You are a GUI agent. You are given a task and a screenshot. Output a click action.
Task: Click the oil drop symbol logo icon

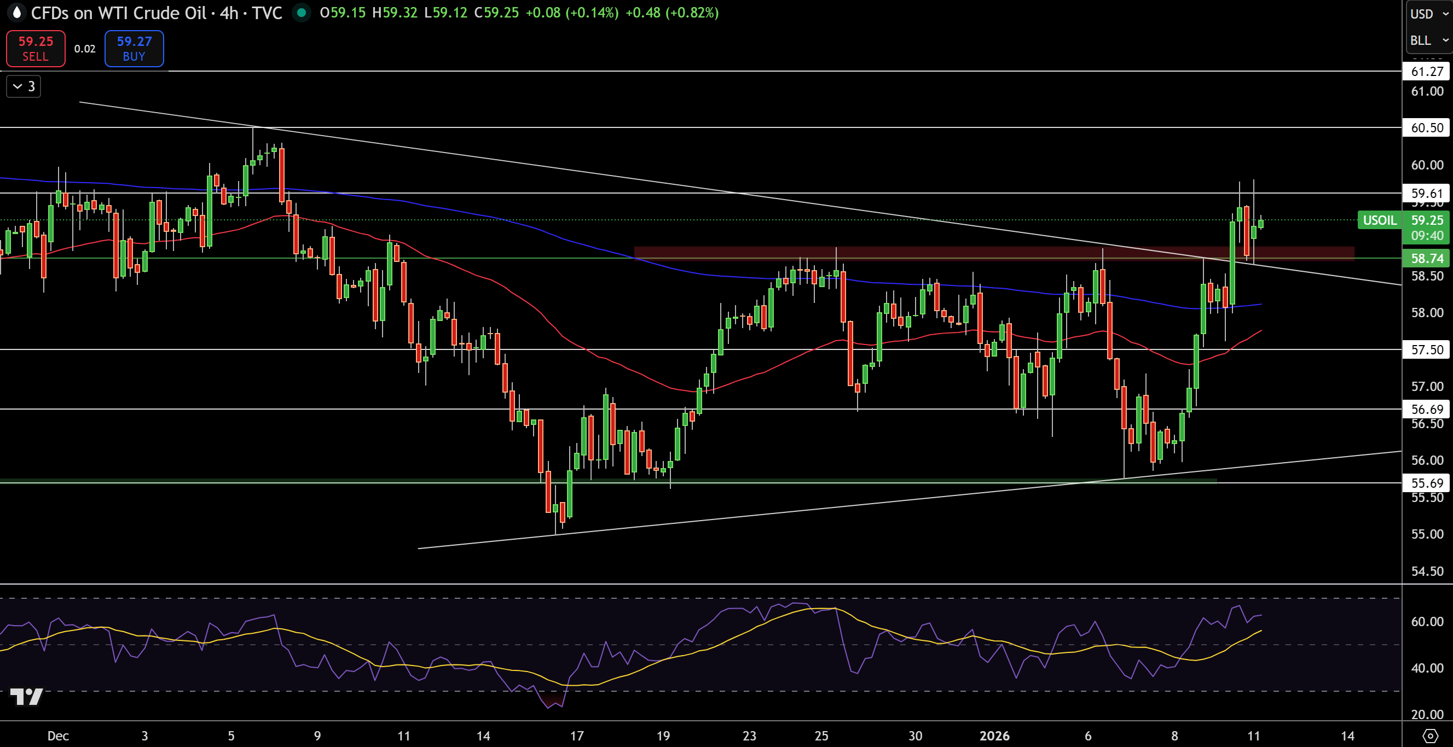tap(17, 13)
